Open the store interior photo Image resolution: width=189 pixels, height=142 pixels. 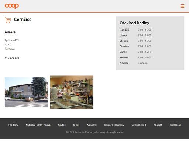(x=72, y=92)
